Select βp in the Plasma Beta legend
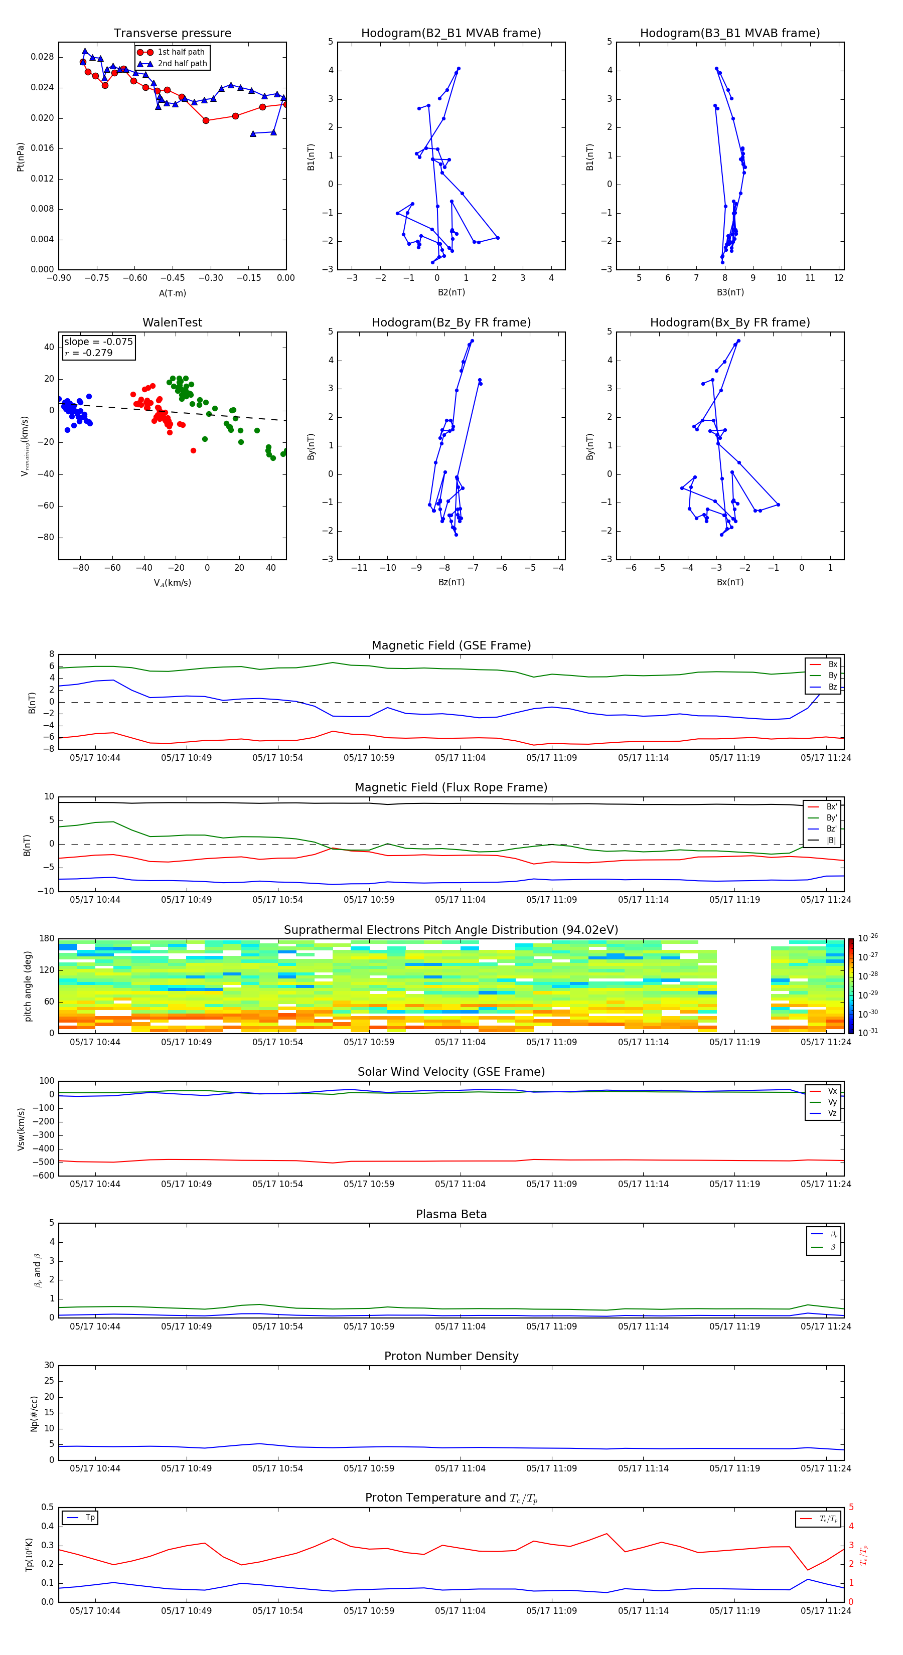The width and height of the screenshot is (903, 1655). pyautogui.click(x=825, y=1234)
